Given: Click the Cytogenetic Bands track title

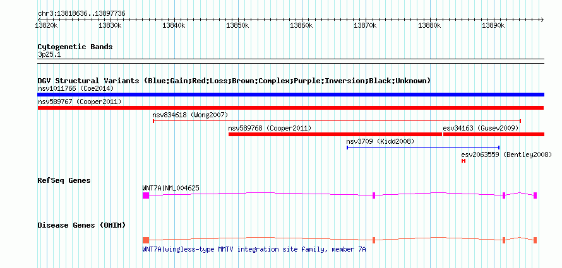Looking at the screenshot, I should pos(75,47).
